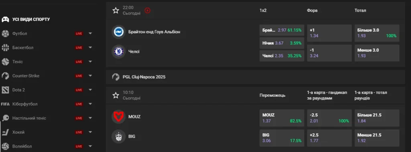Click LIVE badge next to Хокей

click(79, 132)
